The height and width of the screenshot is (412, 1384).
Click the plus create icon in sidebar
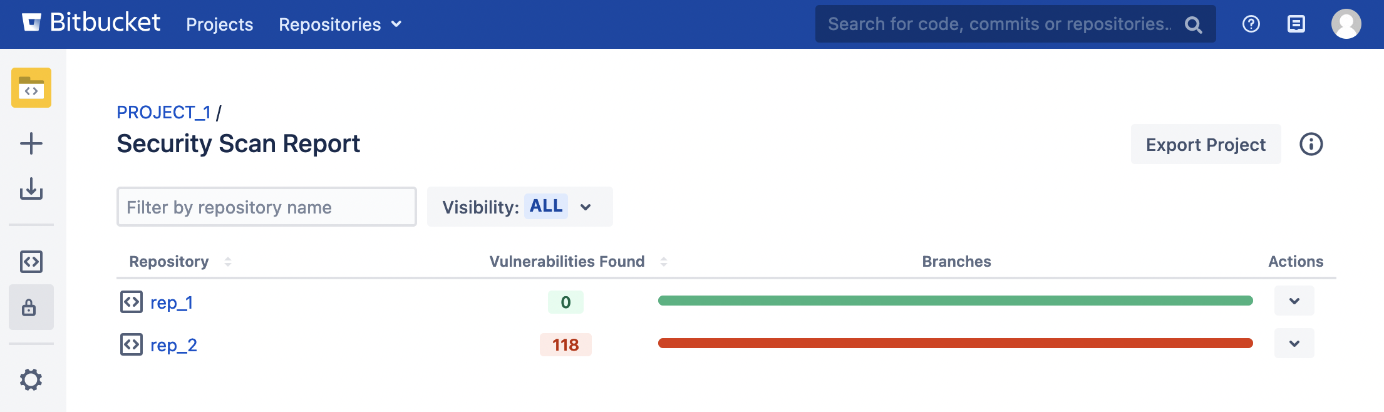point(31,143)
